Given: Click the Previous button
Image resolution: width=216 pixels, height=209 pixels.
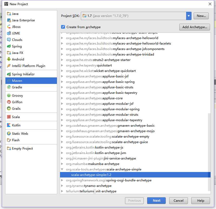Looking at the screenshot, I should click(x=134, y=201).
